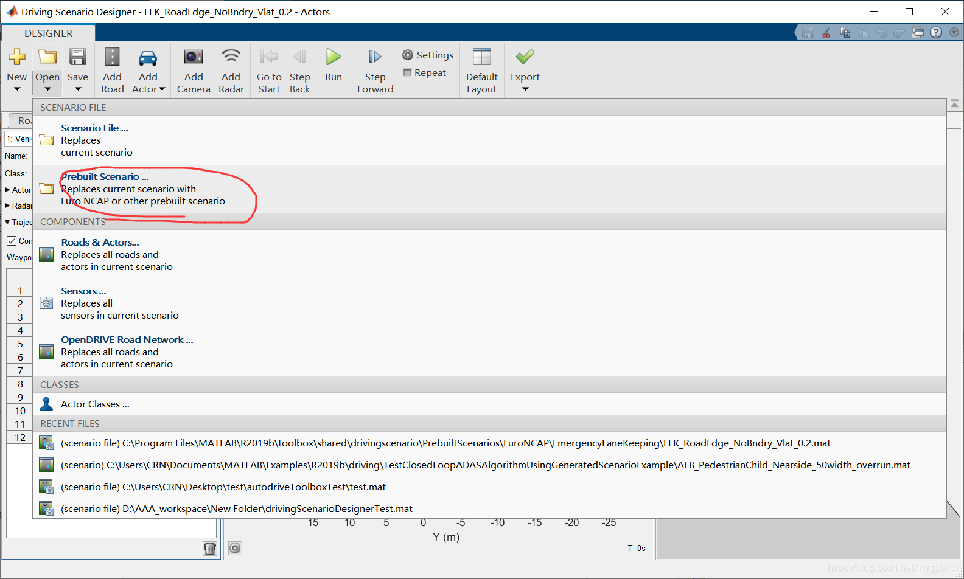Screen dimensions: 964x579
Task: Click the Switch Windows icon
Action: [918, 33]
